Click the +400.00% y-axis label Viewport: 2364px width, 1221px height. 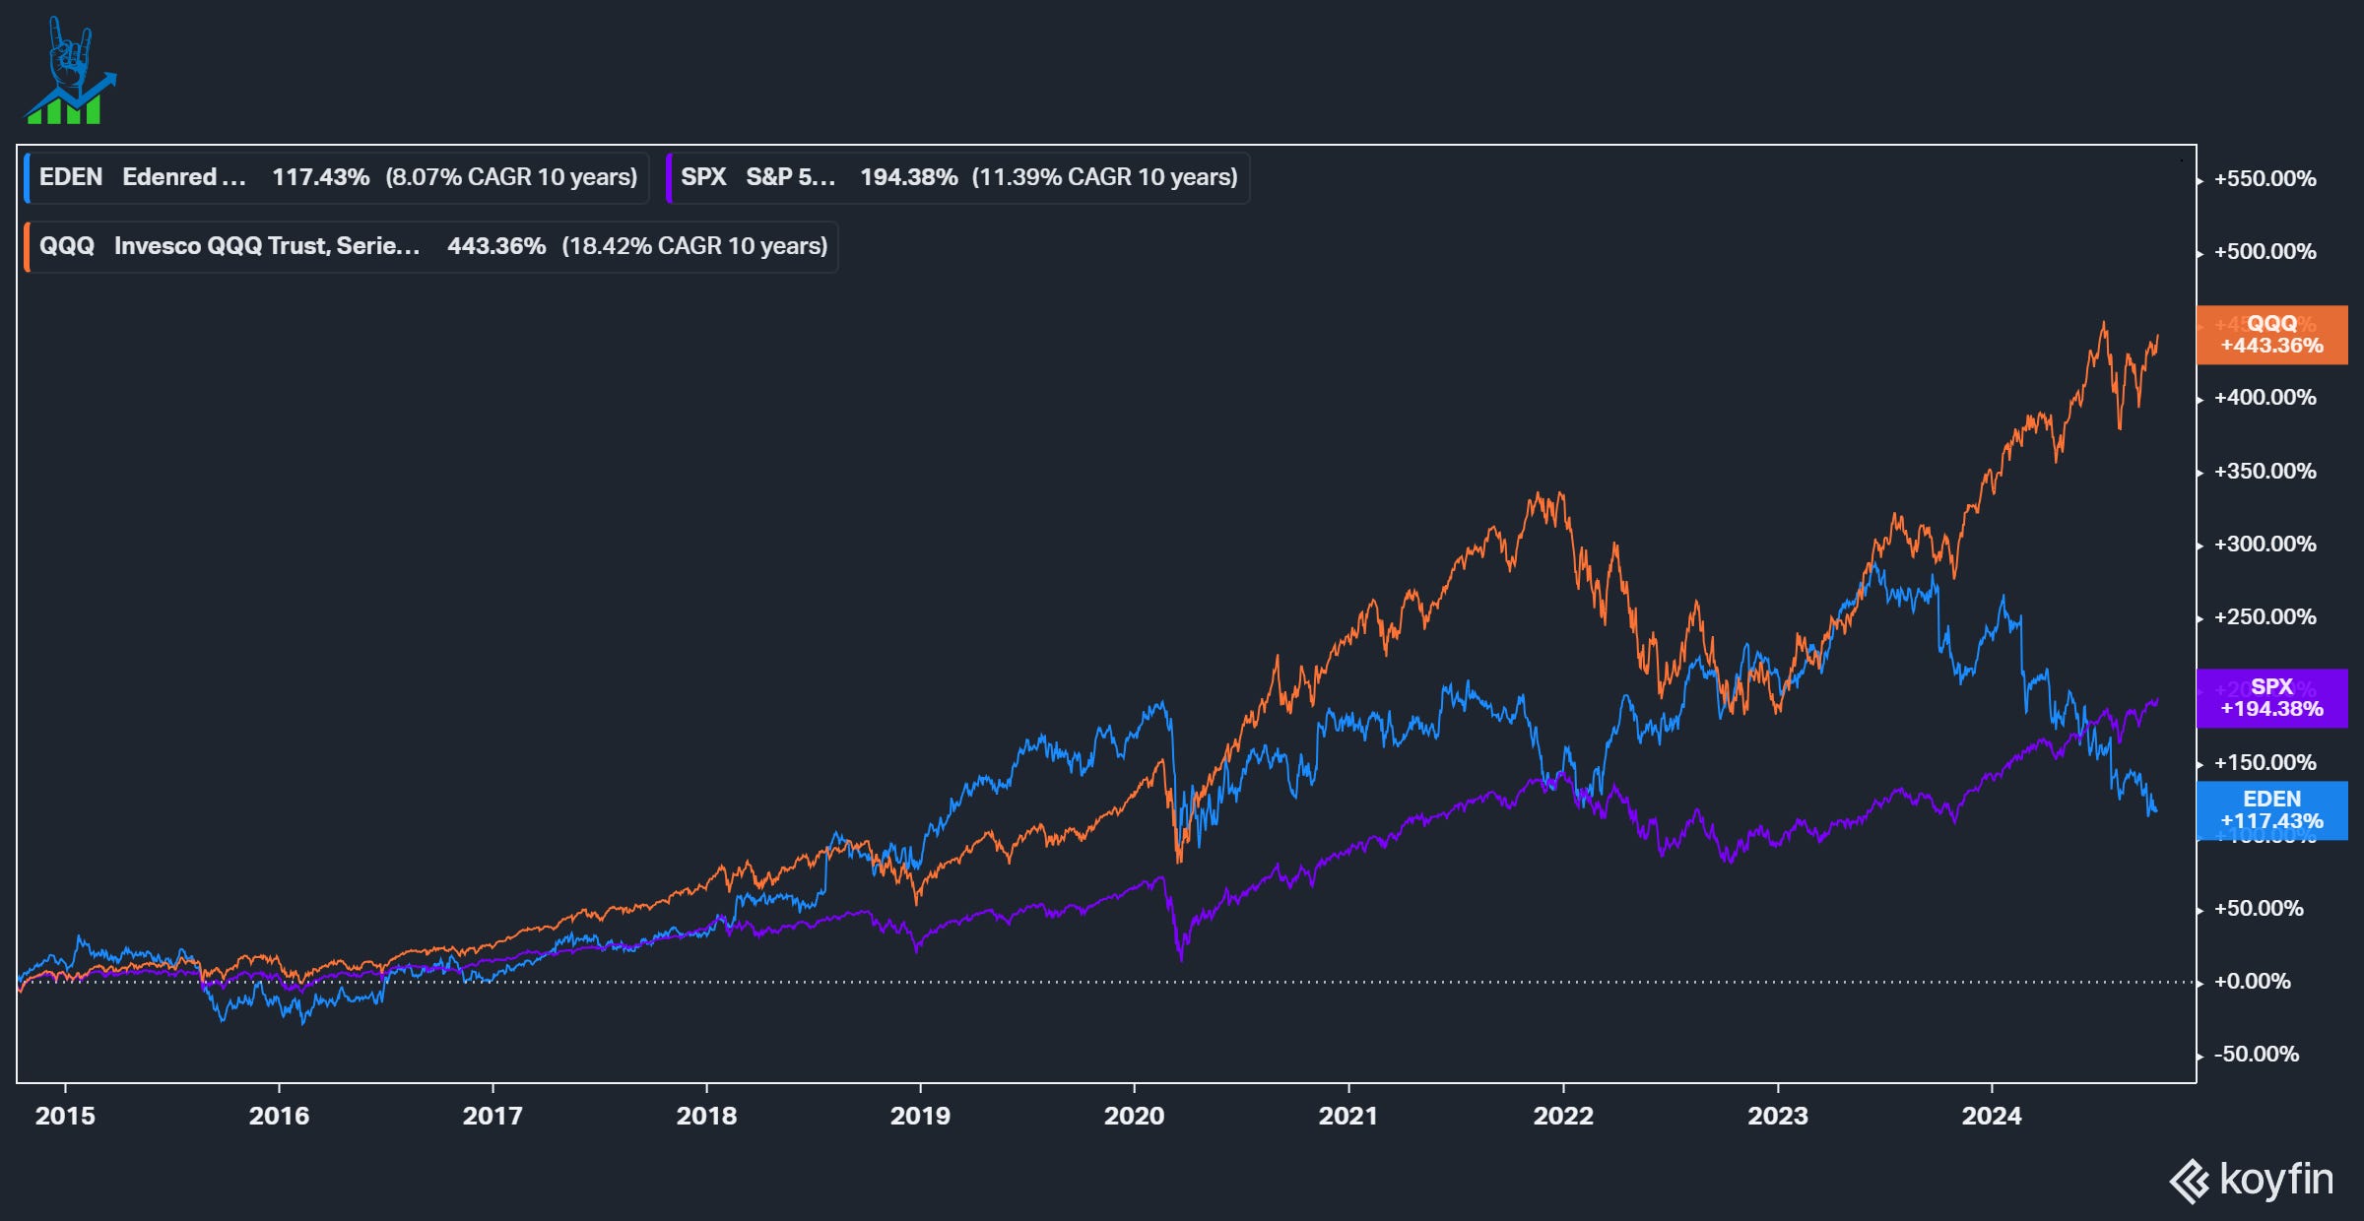tap(2265, 398)
